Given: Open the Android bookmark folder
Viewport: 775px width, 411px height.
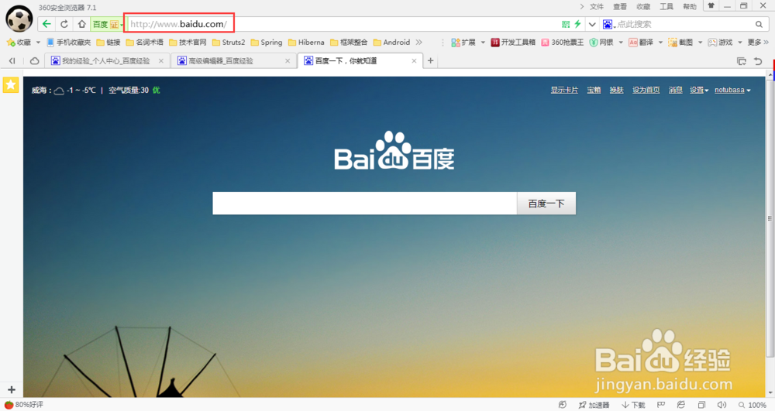Looking at the screenshot, I should (x=392, y=43).
